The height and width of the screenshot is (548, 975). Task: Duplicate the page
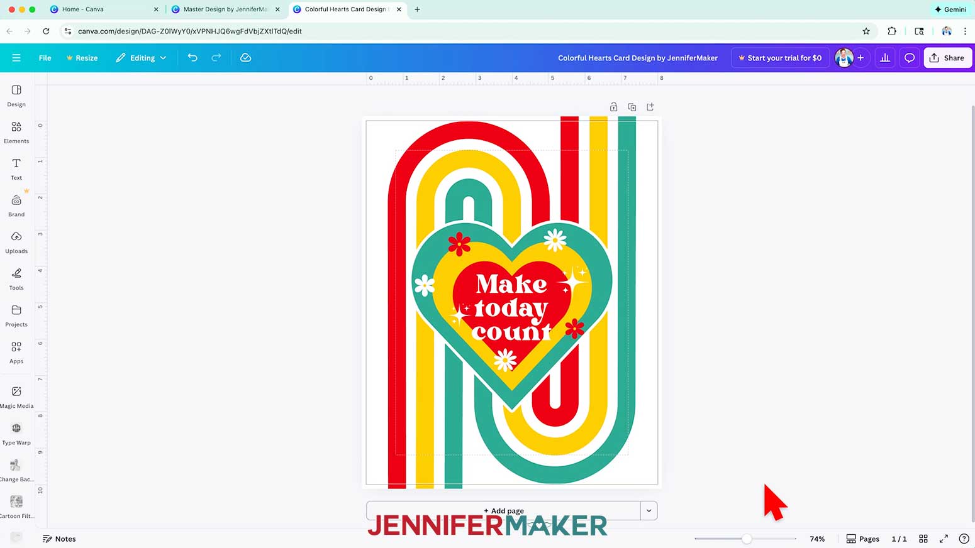click(x=632, y=107)
